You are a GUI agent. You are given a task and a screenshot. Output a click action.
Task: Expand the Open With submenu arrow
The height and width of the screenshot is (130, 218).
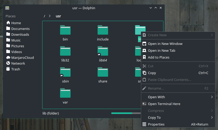click(212, 97)
